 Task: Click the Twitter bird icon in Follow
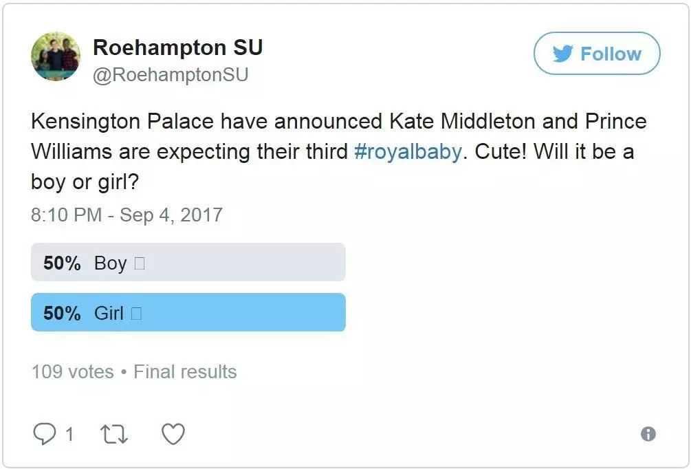562,54
